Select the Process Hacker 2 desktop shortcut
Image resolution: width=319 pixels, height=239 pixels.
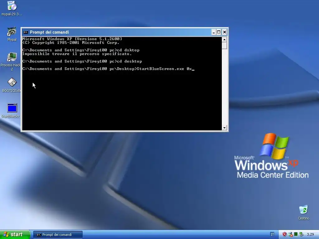[11, 61]
